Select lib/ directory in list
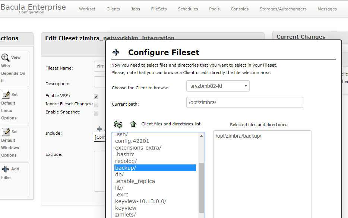 [155, 188]
